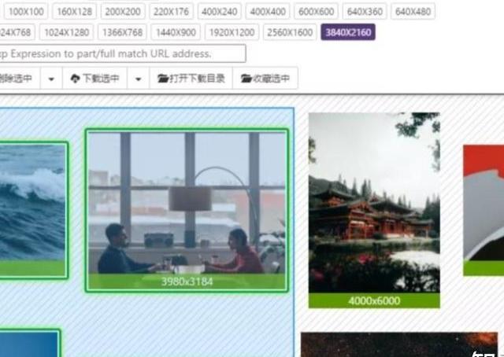Toggle the 1366X768 size filter
The width and height of the screenshot is (504, 357).
[123, 32]
